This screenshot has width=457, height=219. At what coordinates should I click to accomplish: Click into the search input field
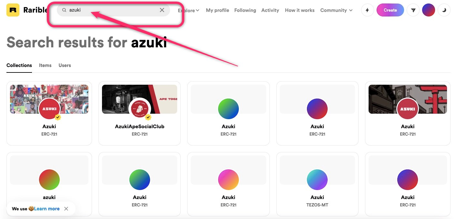pos(113,10)
